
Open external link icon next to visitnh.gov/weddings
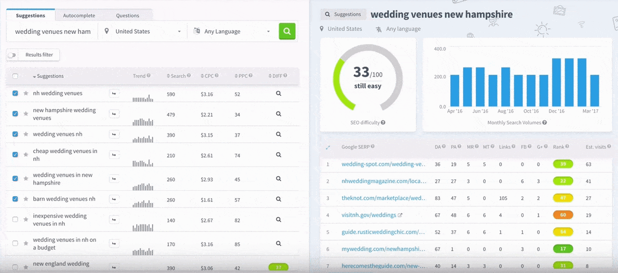click(400, 215)
